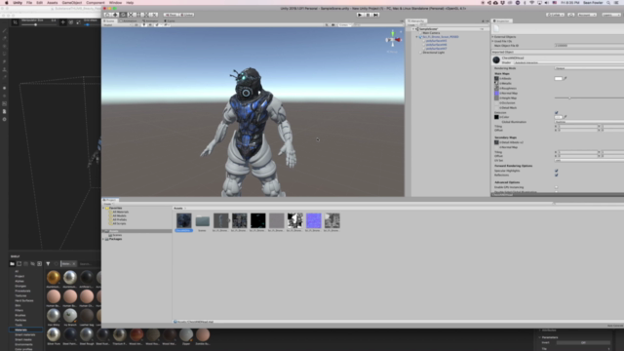Click the Play button in Unity
This screenshot has height=351, width=624.
coord(360,15)
